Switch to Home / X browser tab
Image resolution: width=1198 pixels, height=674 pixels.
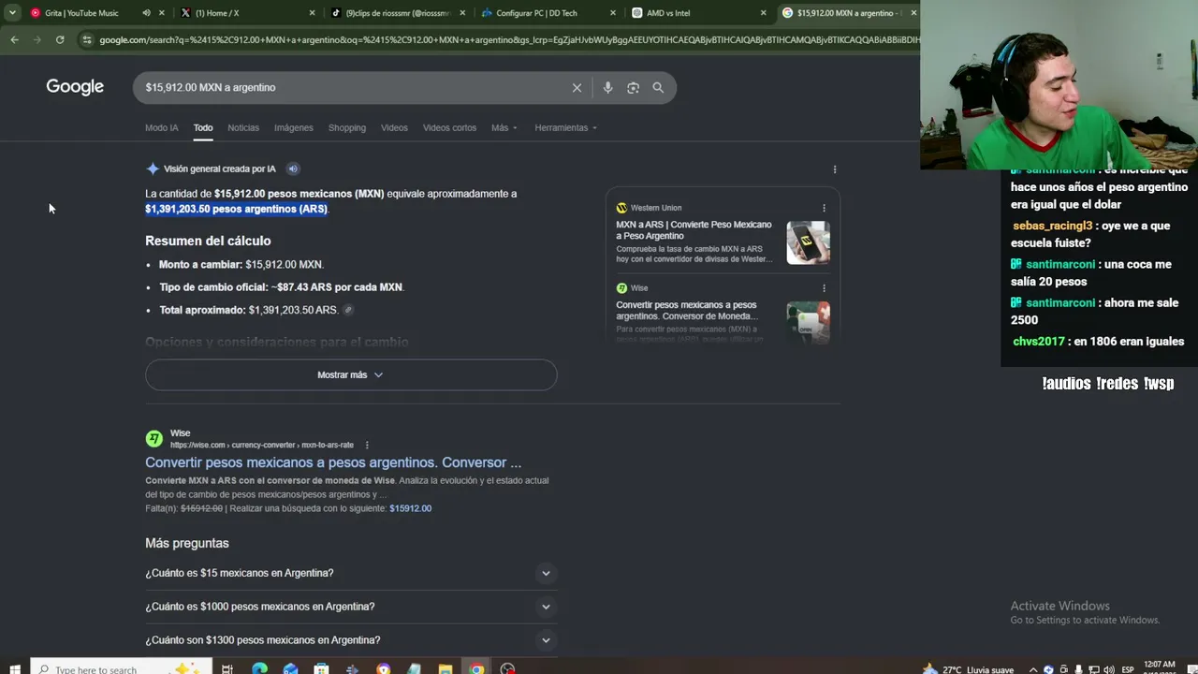pyautogui.click(x=248, y=13)
